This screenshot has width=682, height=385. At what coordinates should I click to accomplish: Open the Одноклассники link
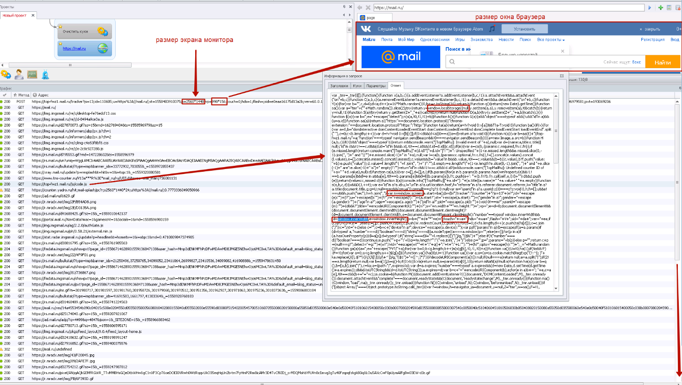click(x=435, y=40)
